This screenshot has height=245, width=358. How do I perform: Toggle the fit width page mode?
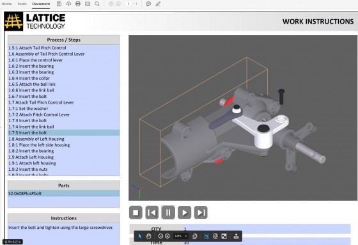[206, 236]
